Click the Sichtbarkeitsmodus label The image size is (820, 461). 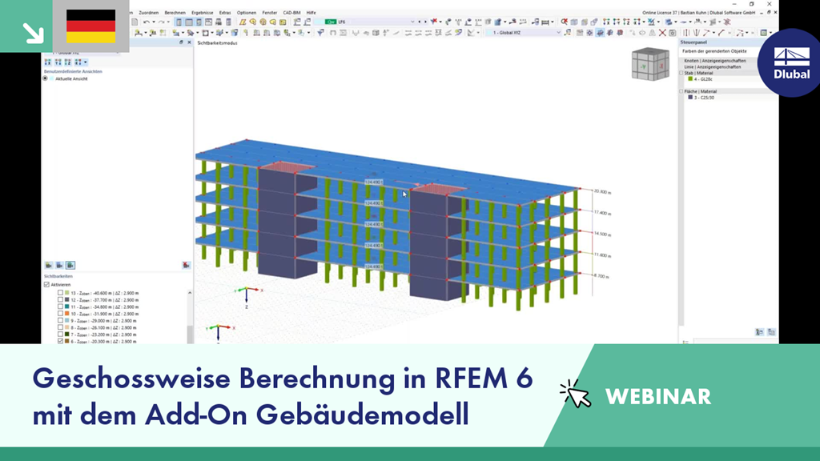click(217, 43)
